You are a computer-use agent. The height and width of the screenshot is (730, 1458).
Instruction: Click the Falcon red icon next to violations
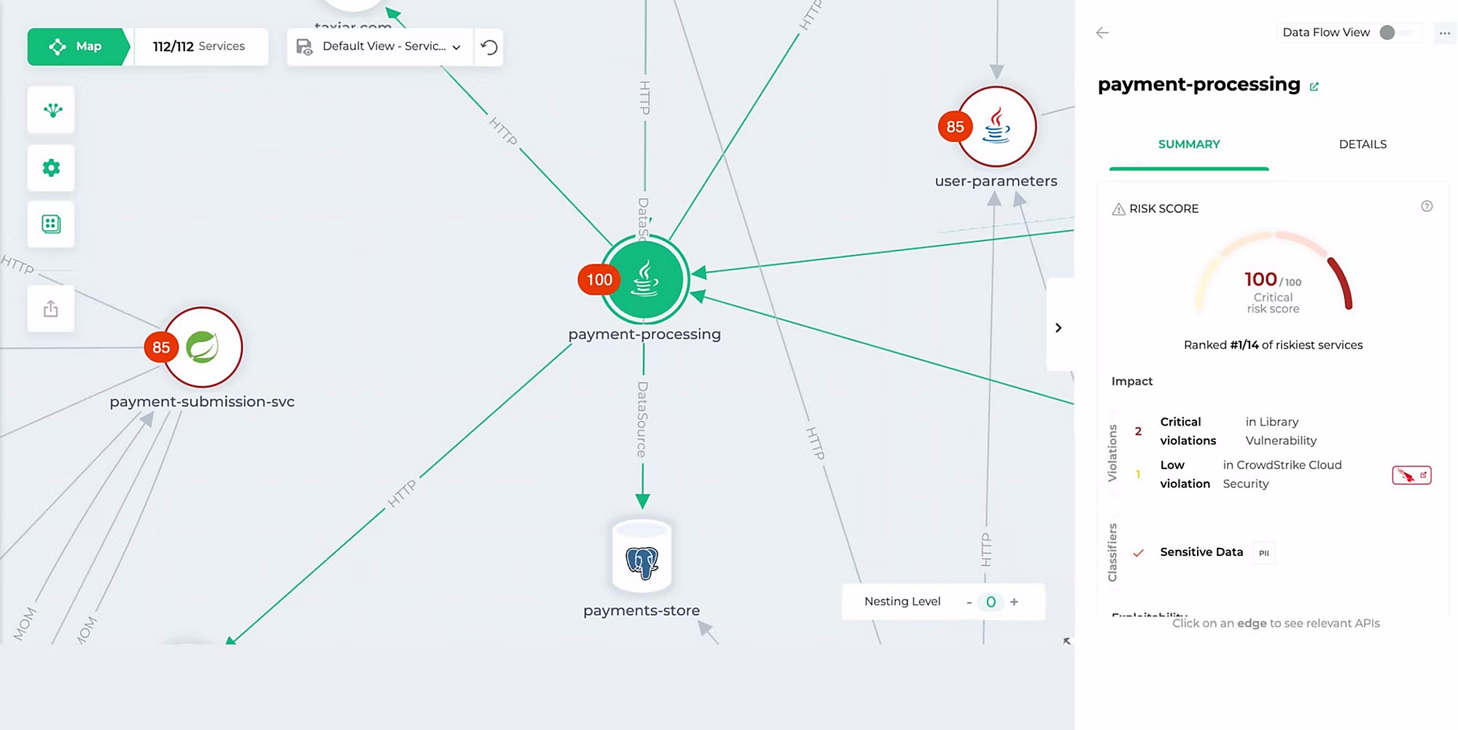coord(1411,475)
